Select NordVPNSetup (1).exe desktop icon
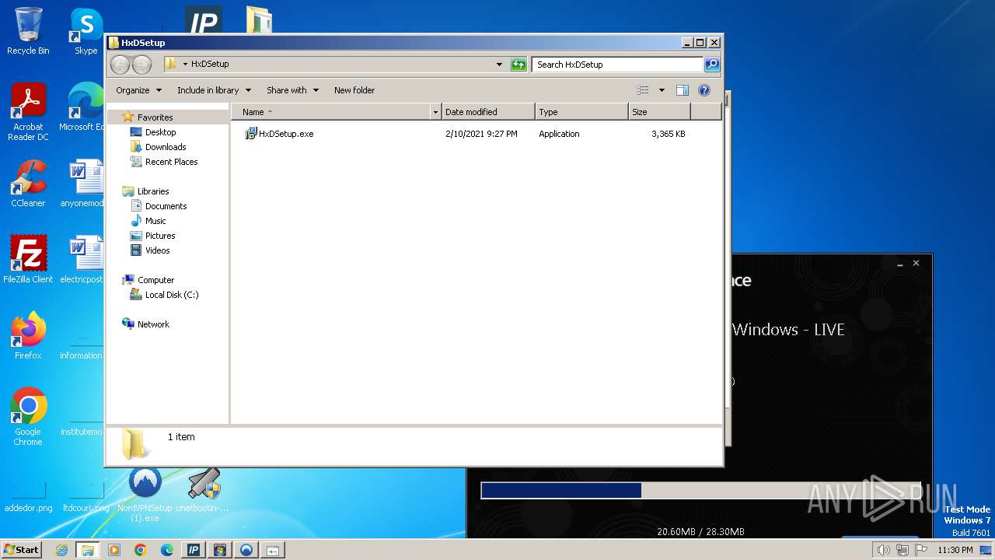The image size is (995, 560). point(145,495)
